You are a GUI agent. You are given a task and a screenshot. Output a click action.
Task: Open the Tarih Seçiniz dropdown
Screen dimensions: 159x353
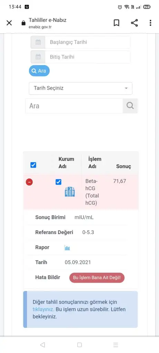[81, 88]
